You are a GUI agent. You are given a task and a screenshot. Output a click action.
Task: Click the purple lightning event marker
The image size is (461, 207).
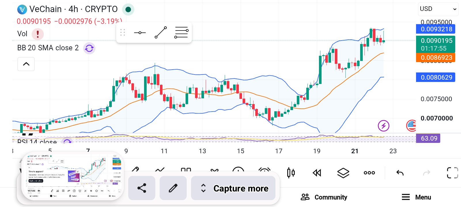(x=383, y=126)
